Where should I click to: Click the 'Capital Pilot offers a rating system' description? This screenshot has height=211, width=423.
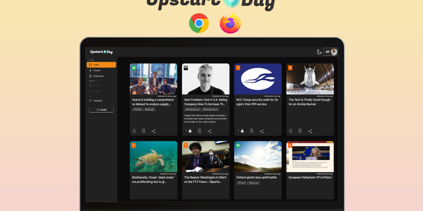(x=206, y=119)
